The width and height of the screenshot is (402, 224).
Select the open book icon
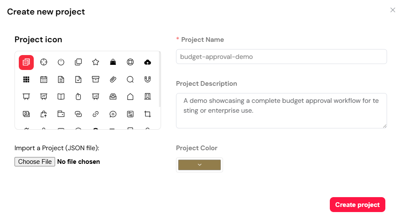(61, 96)
